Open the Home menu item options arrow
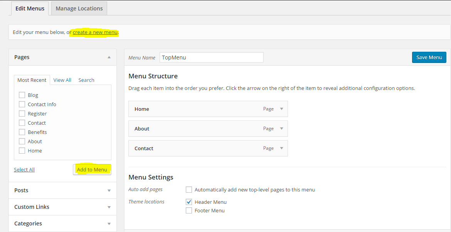 281,109
